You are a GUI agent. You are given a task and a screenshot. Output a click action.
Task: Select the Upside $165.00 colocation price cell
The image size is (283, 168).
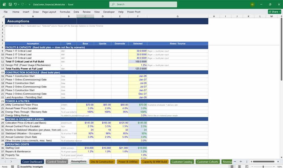(x=102, y=123)
